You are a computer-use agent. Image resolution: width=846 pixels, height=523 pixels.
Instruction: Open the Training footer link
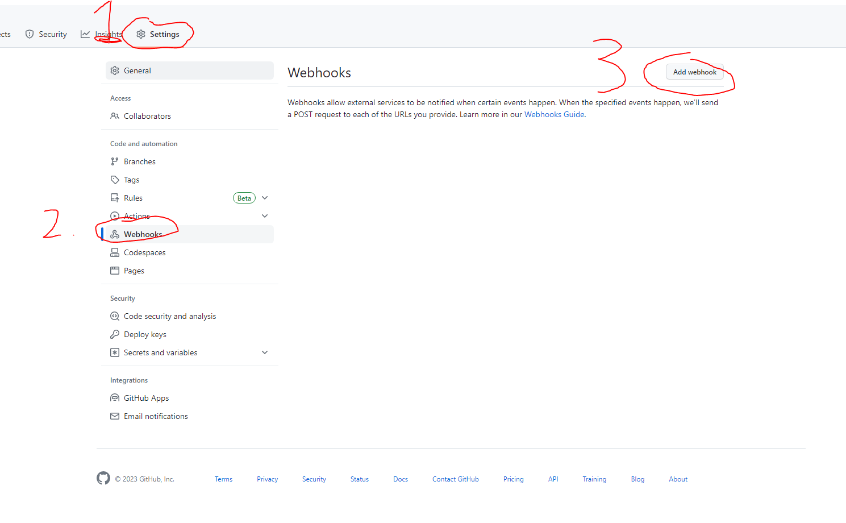(594, 479)
